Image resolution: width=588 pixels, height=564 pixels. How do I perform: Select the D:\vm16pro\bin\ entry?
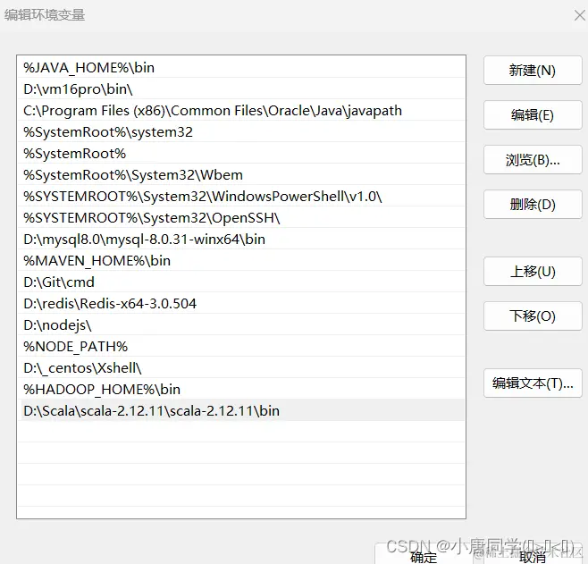(x=240, y=88)
